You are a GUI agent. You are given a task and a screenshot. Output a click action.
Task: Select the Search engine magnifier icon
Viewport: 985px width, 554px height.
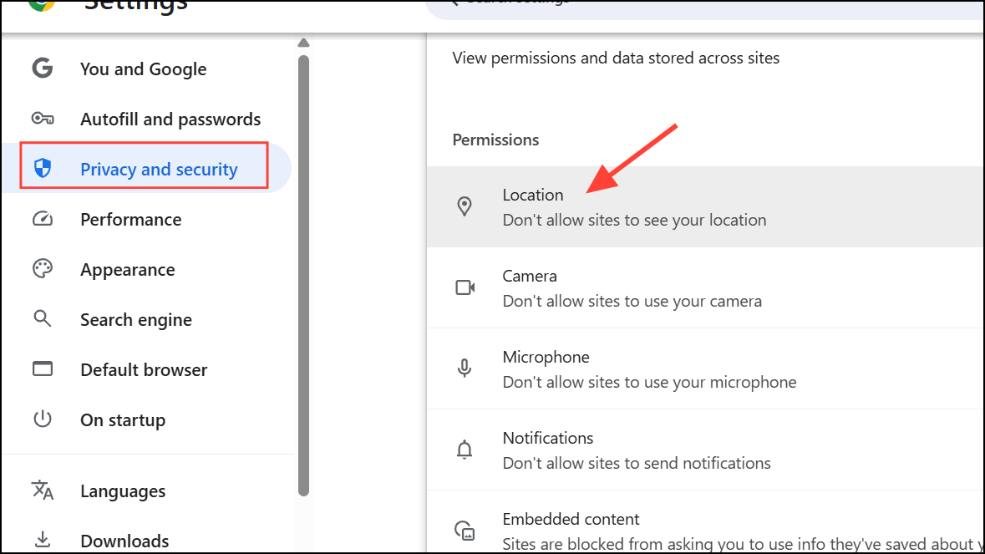[43, 319]
